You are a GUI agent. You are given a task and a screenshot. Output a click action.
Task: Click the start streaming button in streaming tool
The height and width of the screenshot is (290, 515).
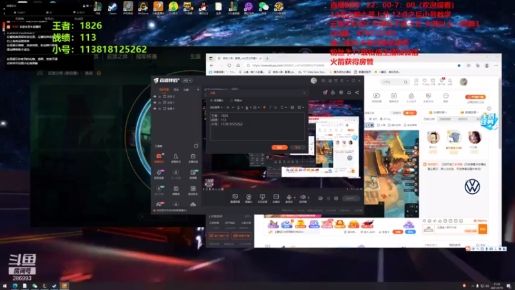tap(351, 198)
